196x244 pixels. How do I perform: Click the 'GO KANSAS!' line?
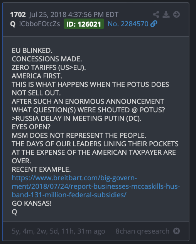click(32, 203)
